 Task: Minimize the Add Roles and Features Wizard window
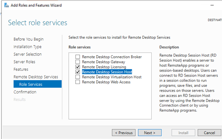(x=212, y=5)
